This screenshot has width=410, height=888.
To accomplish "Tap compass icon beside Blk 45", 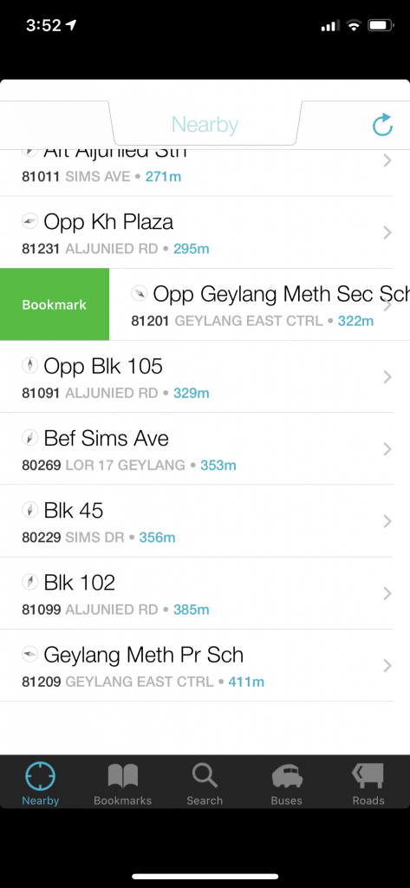I will coord(29,510).
